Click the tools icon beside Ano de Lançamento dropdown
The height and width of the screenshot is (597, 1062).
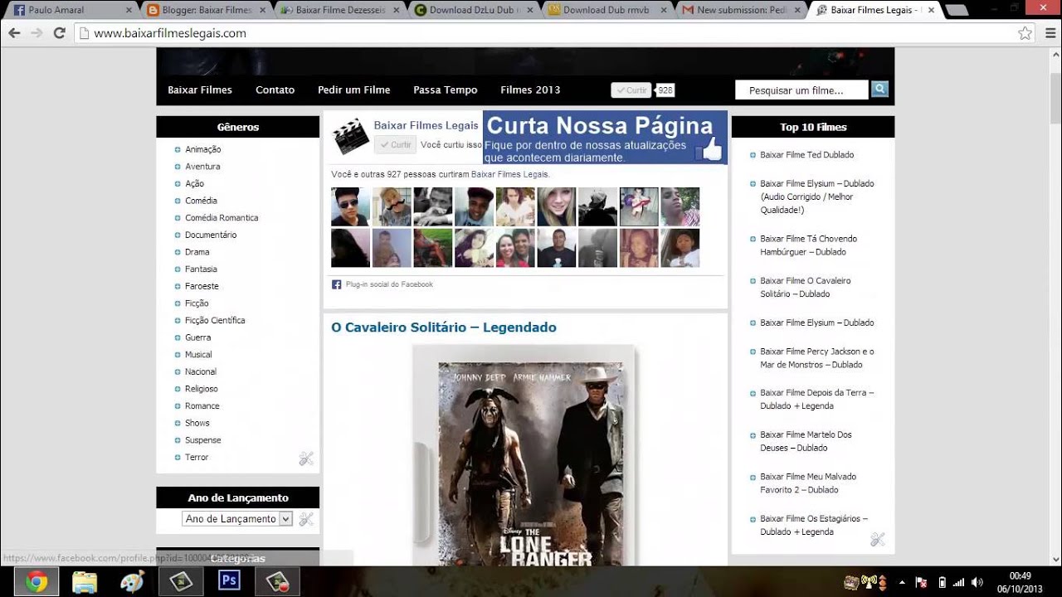(306, 519)
